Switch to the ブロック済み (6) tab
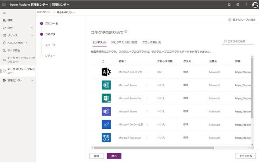The image size is (259, 163). (151, 42)
